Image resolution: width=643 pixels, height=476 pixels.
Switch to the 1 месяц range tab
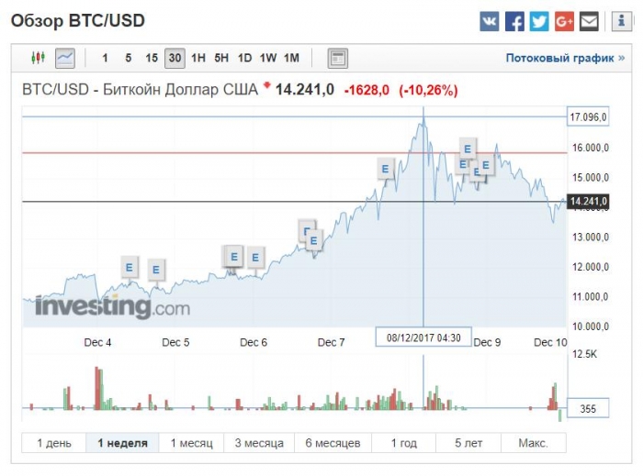click(x=191, y=443)
